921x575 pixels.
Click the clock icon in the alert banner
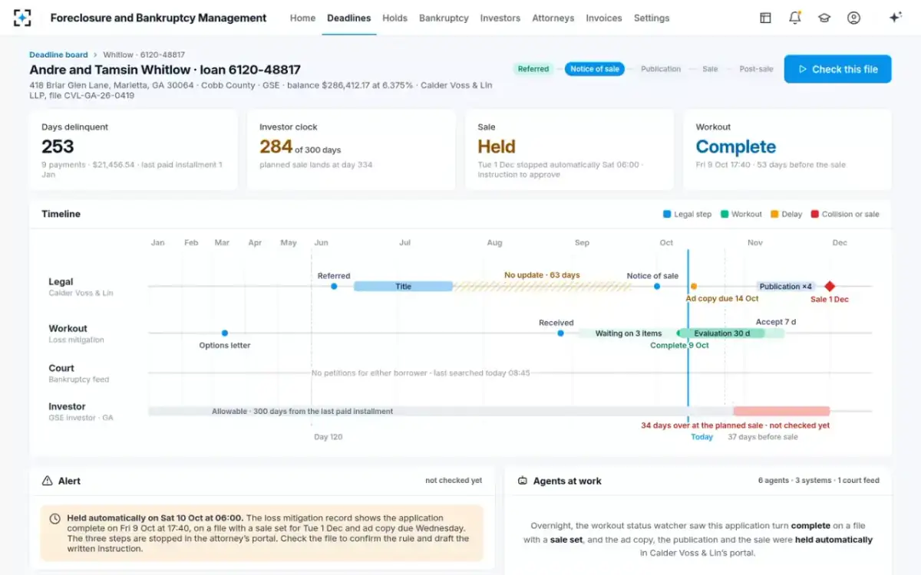[x=54, y=519]
